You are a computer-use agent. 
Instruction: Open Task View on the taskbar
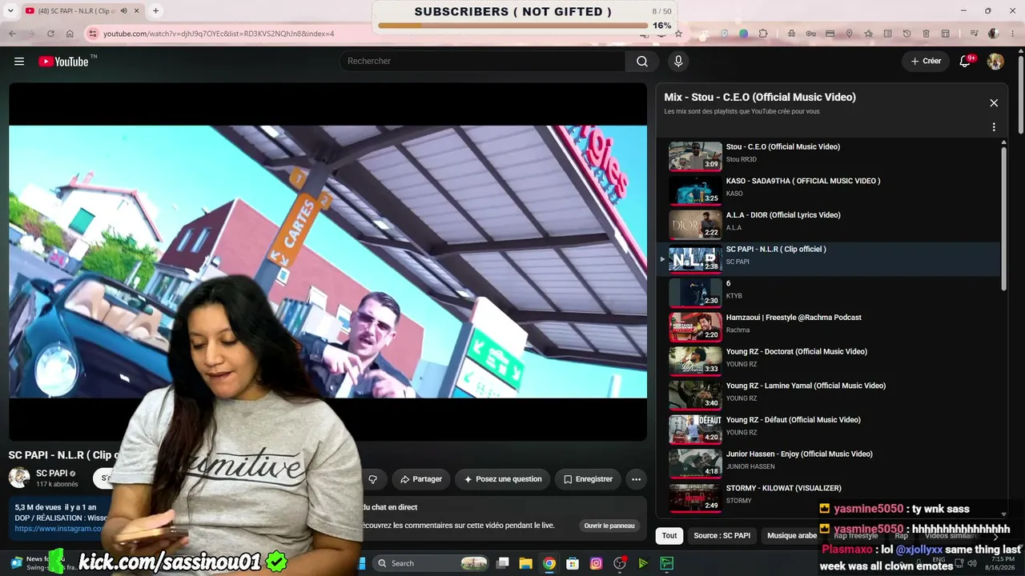503,563
